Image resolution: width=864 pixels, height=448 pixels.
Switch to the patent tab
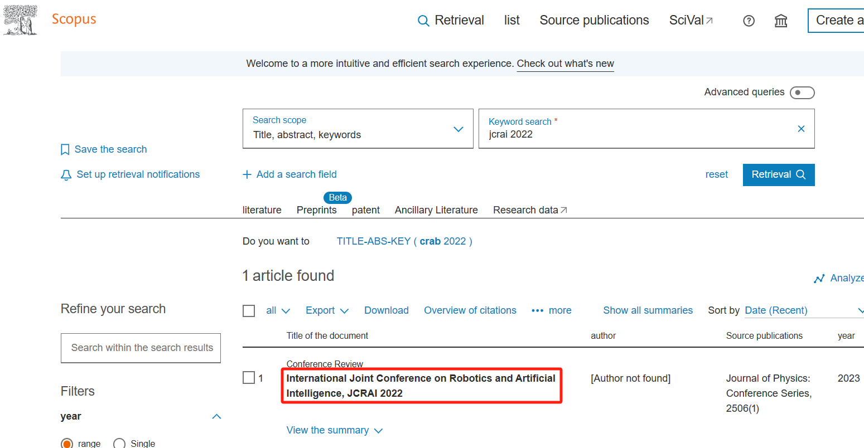(365, 210)
